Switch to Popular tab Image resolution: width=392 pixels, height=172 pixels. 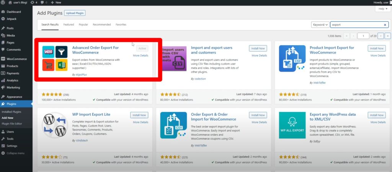click(83, 25)
